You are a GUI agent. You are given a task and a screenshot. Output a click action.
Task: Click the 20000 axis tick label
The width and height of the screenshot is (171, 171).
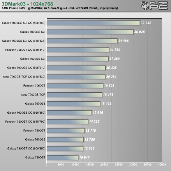pyautogui.click(x=104, y=165)
